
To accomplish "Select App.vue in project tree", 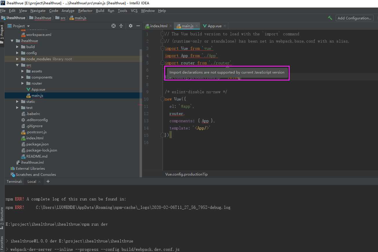I will pos(38,90).
